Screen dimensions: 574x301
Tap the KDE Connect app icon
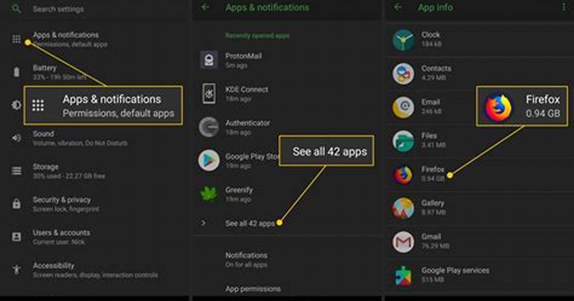[209, 93]
